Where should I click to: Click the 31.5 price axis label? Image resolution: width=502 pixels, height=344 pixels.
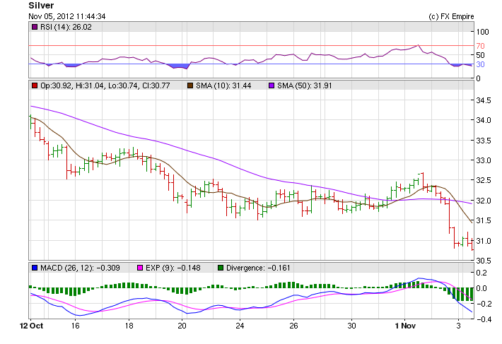point(484,220)
